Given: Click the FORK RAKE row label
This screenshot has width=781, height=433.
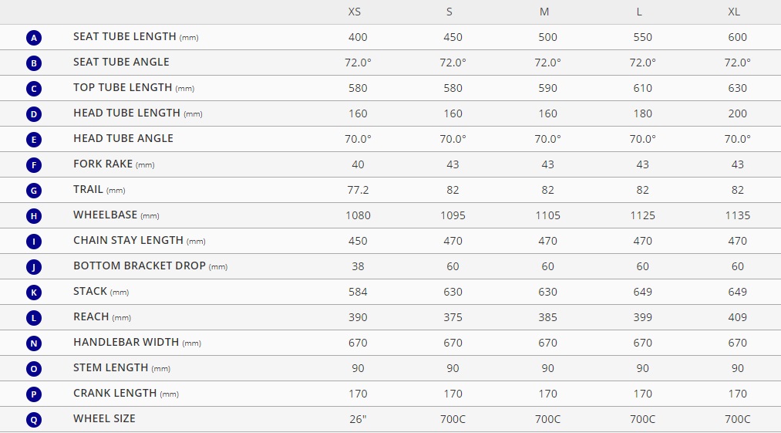Looking at the screenshot, I should (x=113, y=164).
